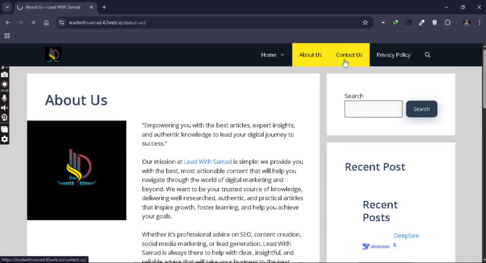The width and height of the screenshot is (486, 263).
Task: Open the DeepSeek recent post link
Action: pyautogui.click(x=406, y=240)
